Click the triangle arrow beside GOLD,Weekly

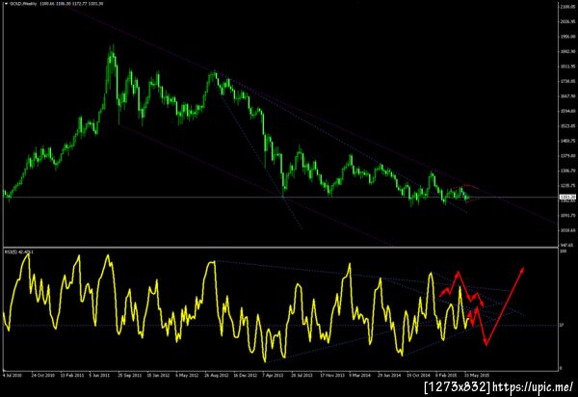pos(6,4)
